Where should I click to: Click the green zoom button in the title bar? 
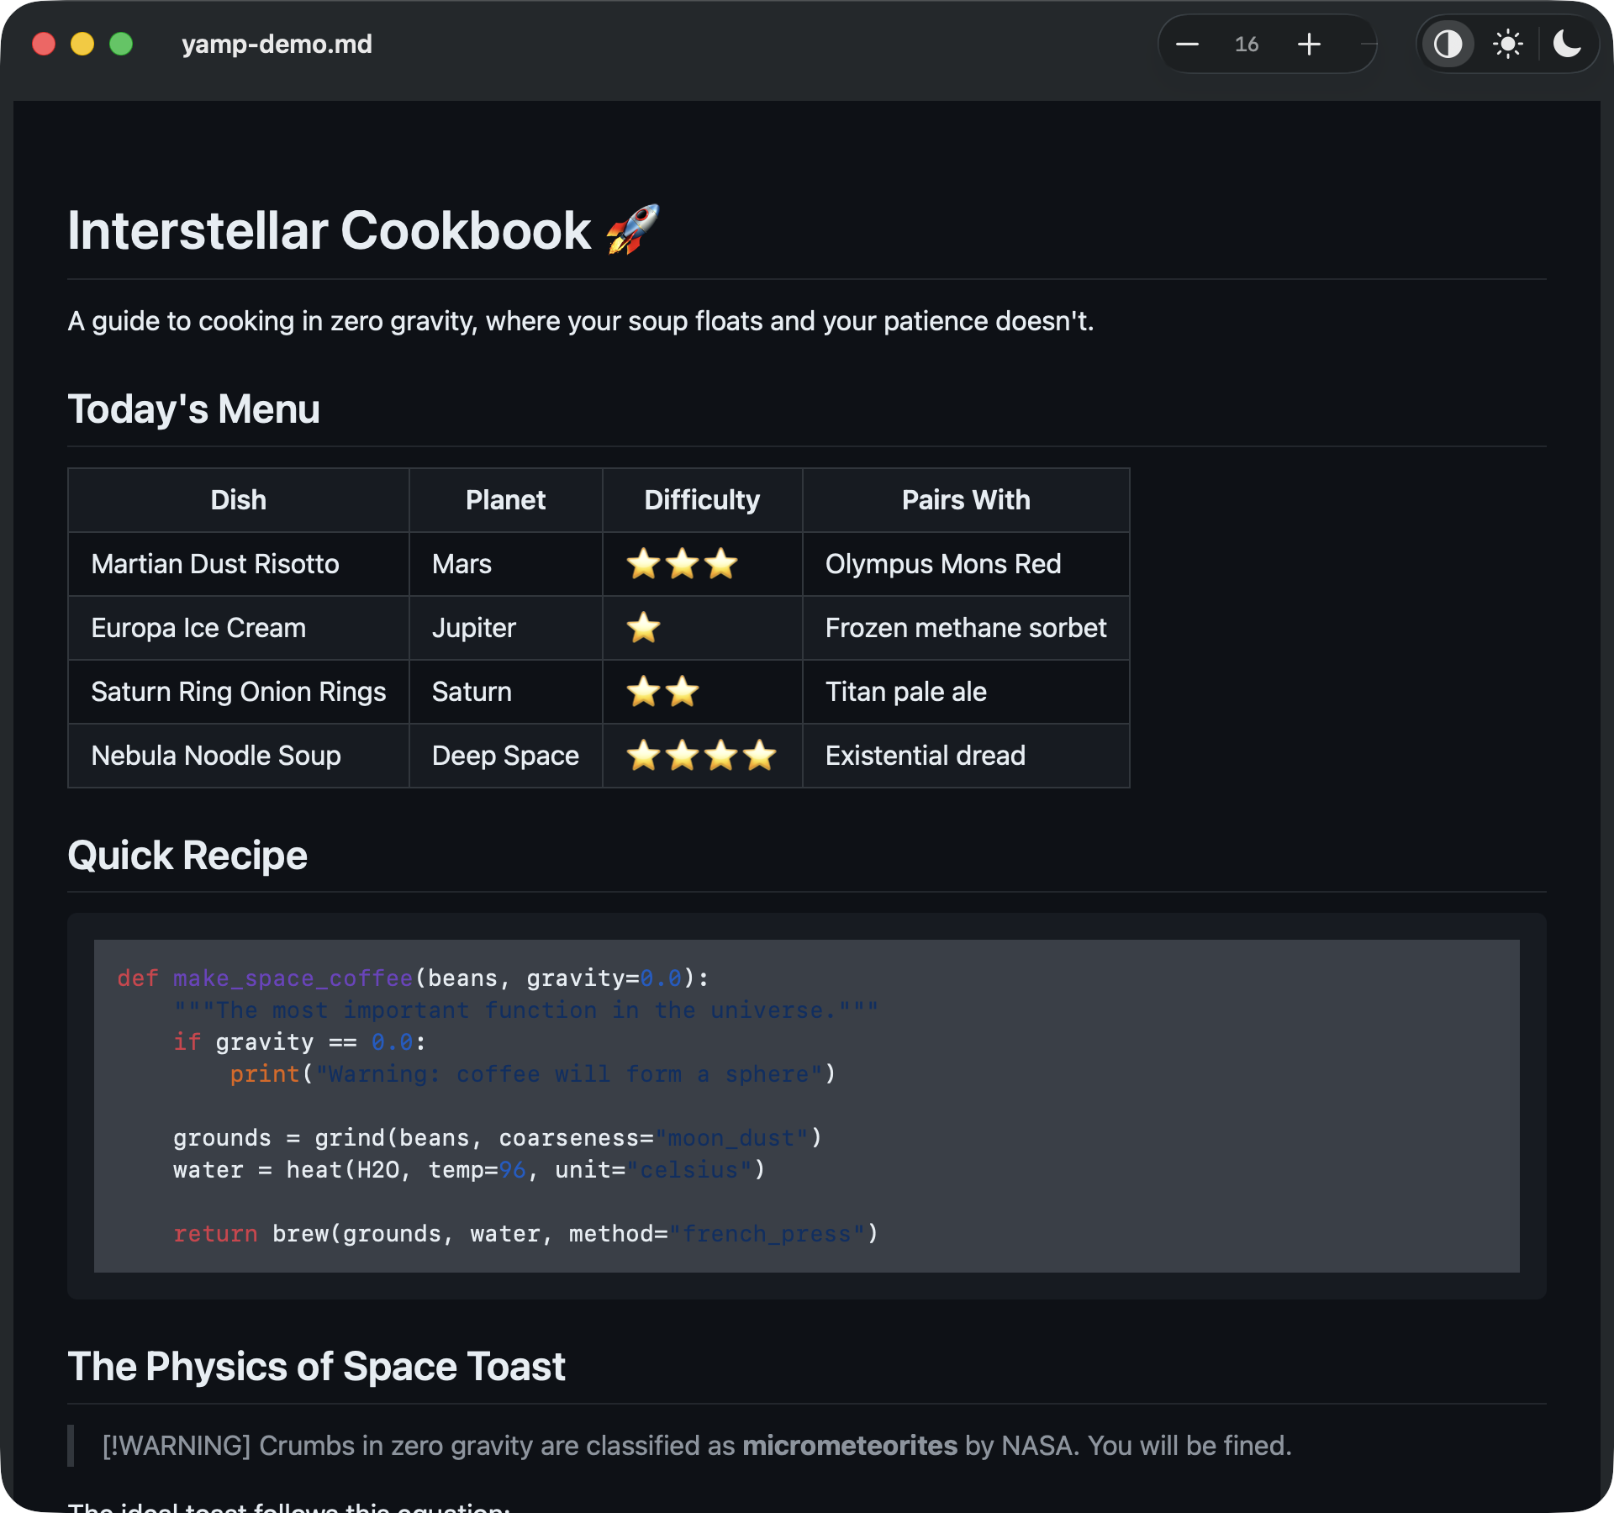(120, 45)
